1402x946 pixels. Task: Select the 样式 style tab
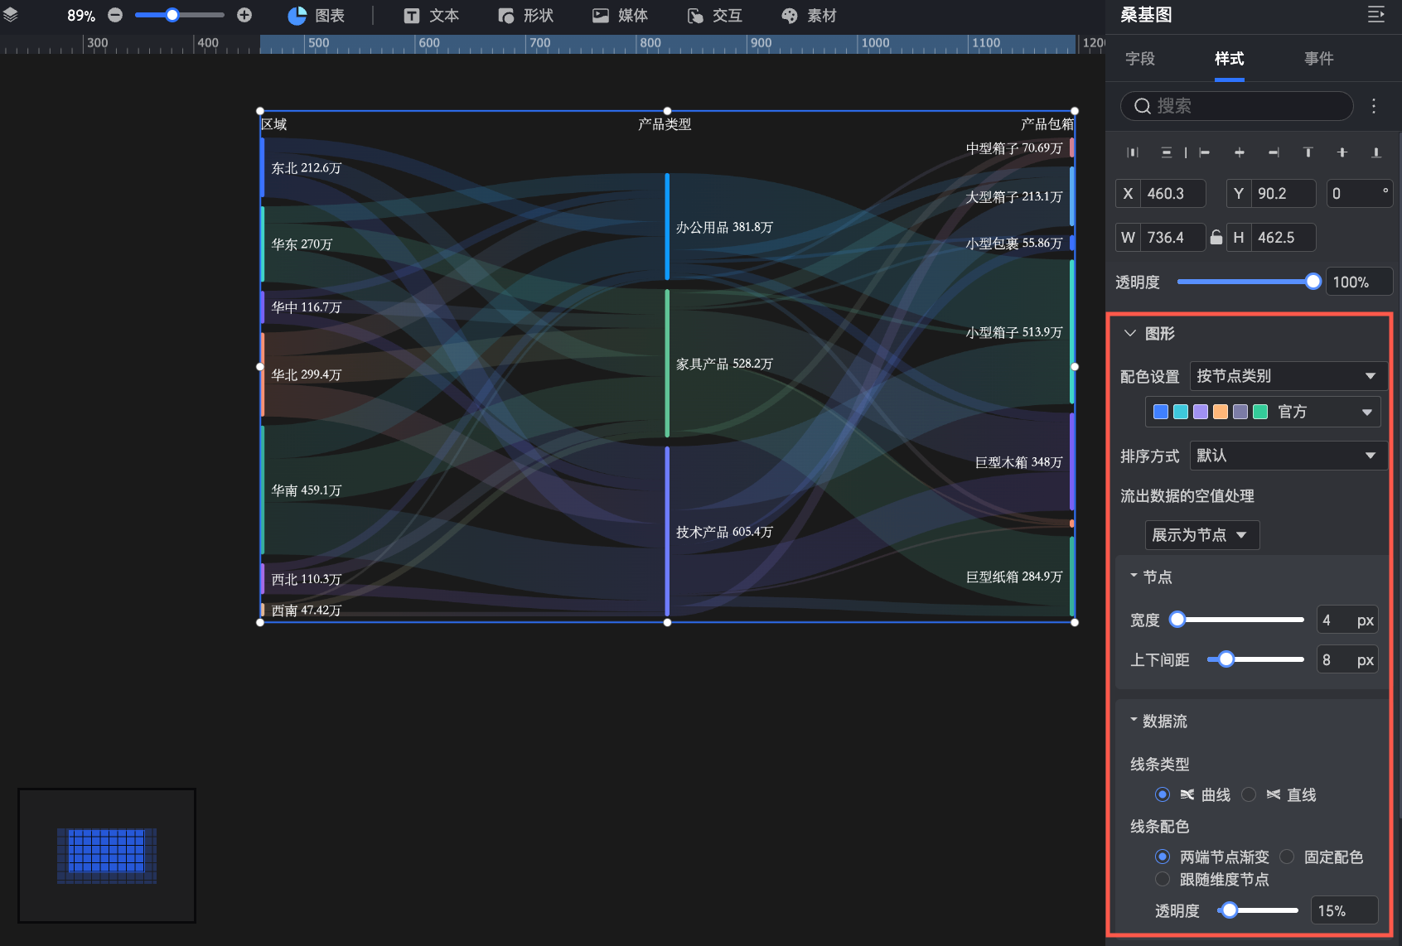tap(1230, 59)
